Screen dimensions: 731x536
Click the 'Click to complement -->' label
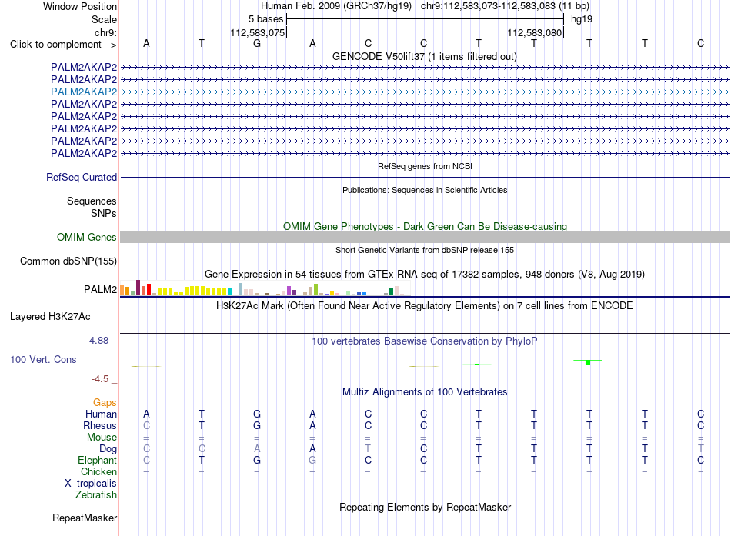pos(63,45)
